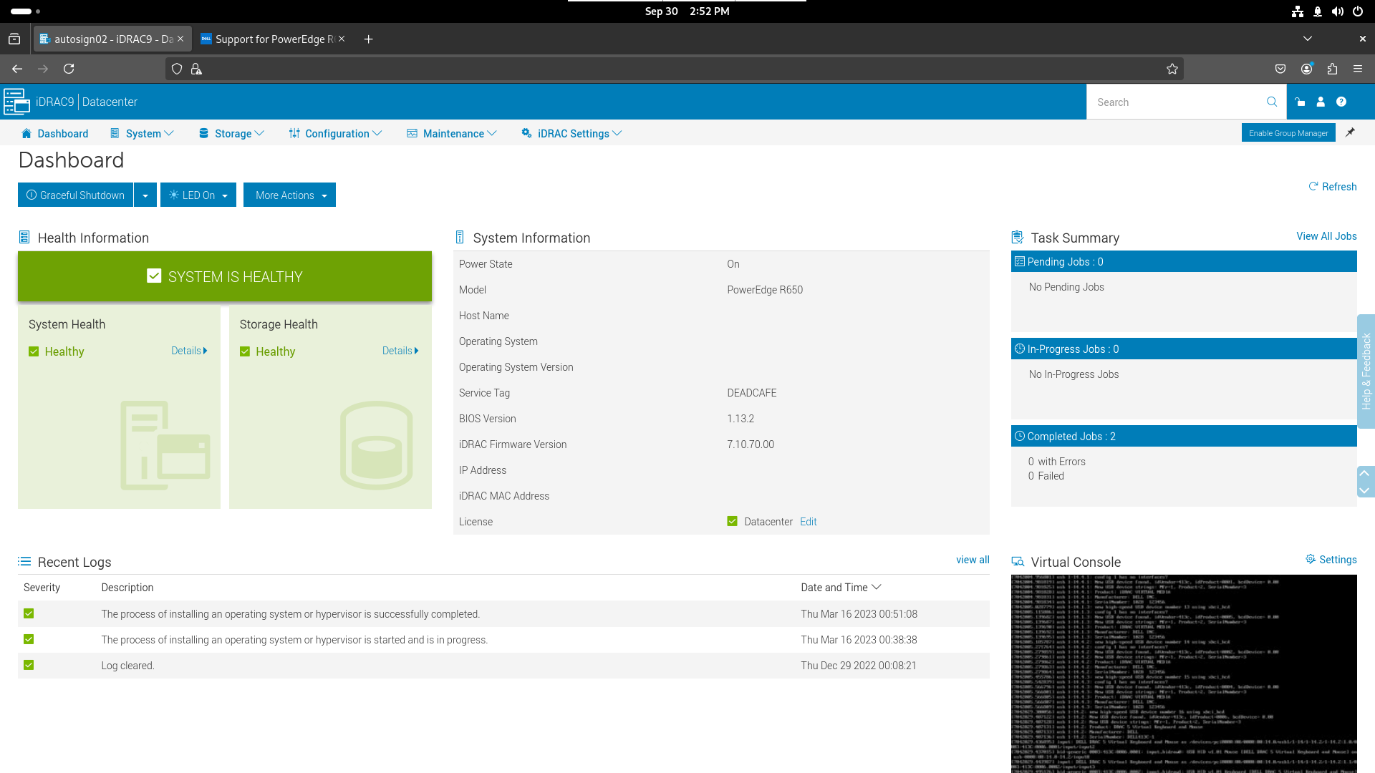This screenshot has height=773, width=1375.
Task: Click the Enable Group Manager button
Action: 1288,132
